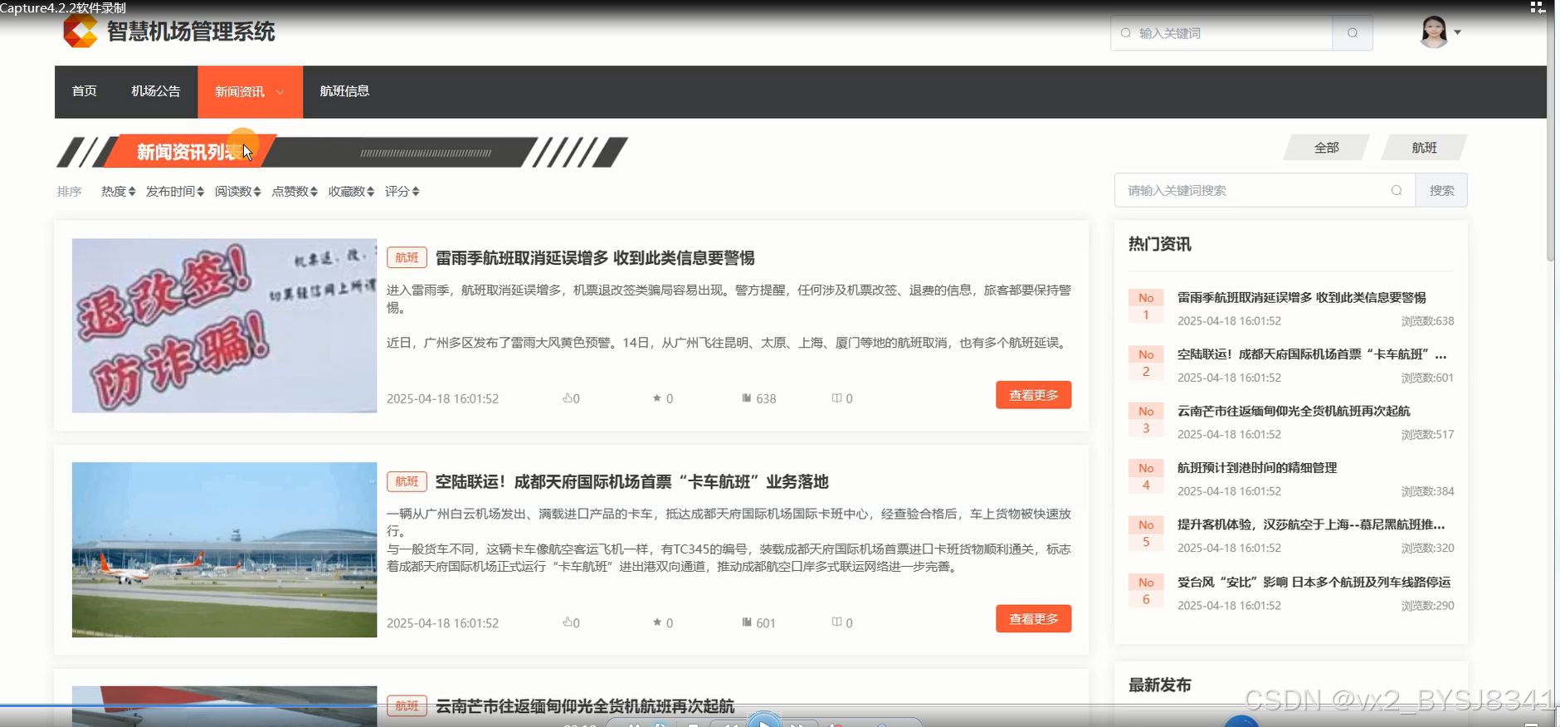Image resolution: width=1560 pixels, height=727 pixels.
Task: Click 查看更多 for the 雷雨季 article
Action: pyautogui.click(x=1033, y=395)
